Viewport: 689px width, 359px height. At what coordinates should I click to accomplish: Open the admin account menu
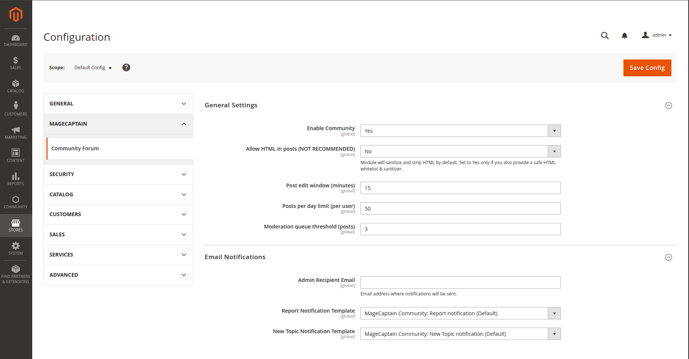pyautogui.click(x=657, y=35)
